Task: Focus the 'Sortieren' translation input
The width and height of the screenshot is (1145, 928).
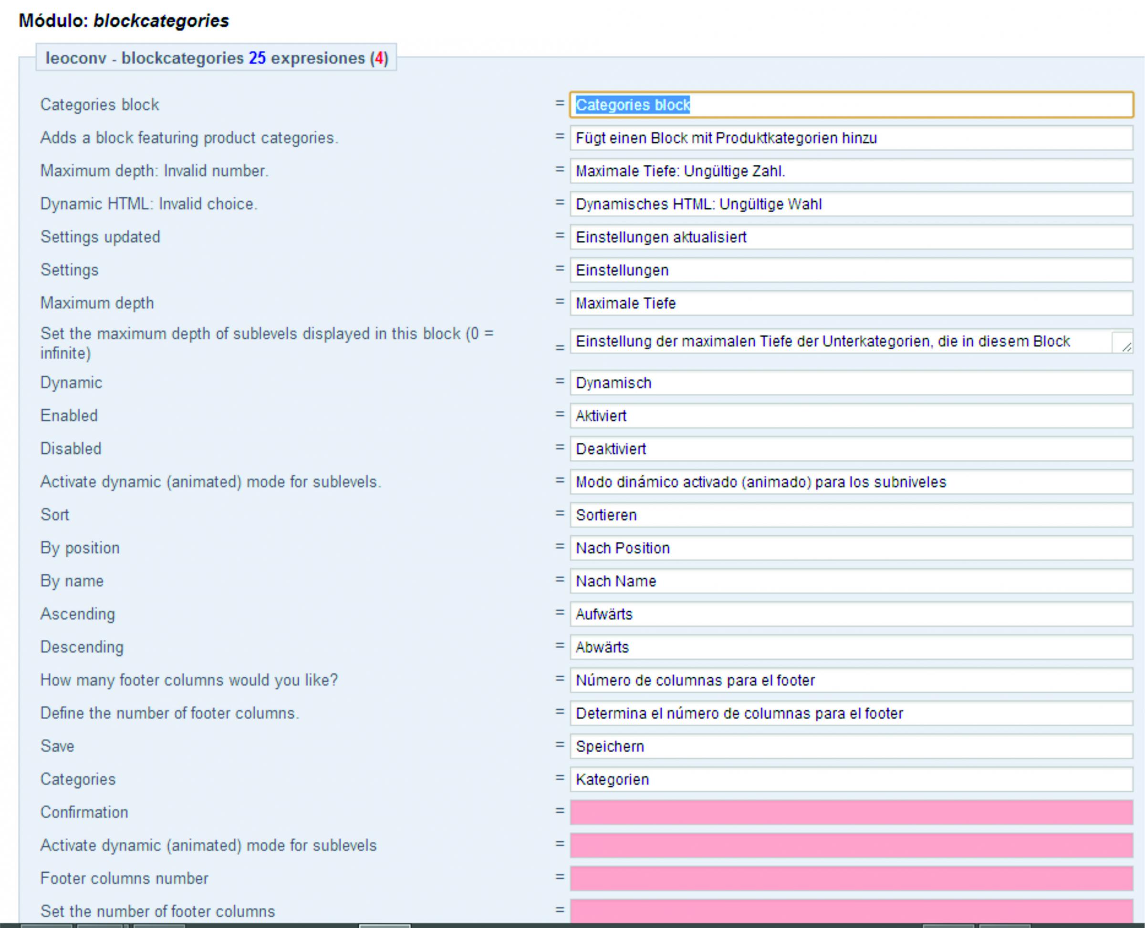Action: tap(851, 515)
